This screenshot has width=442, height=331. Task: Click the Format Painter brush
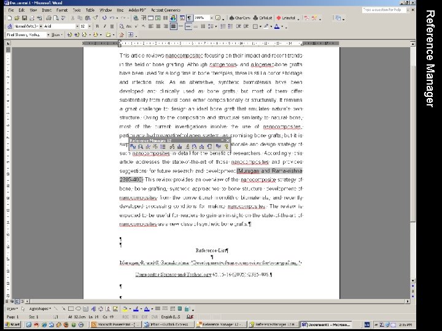[95, 18]
